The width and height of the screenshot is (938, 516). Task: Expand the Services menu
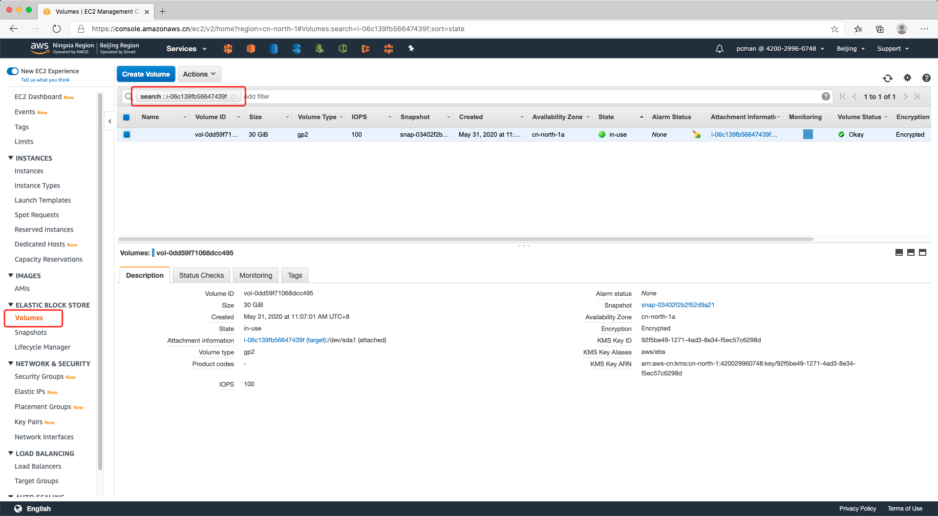tap(186, 49)
